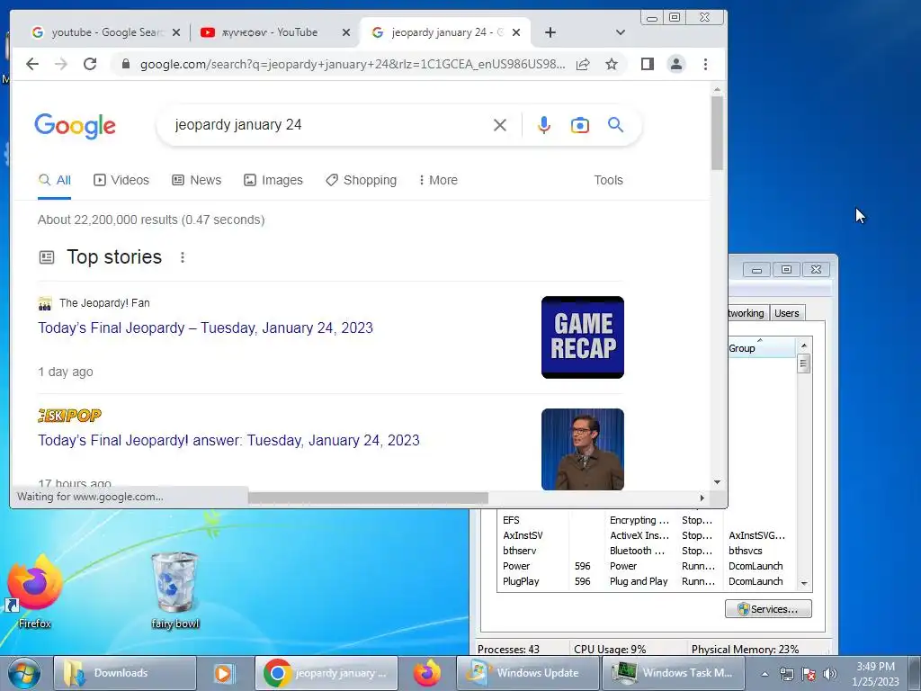Bookmark this page with the star icon
This screenshot has height=691, width=921.
pyautogui.click(x=612, y=64)
